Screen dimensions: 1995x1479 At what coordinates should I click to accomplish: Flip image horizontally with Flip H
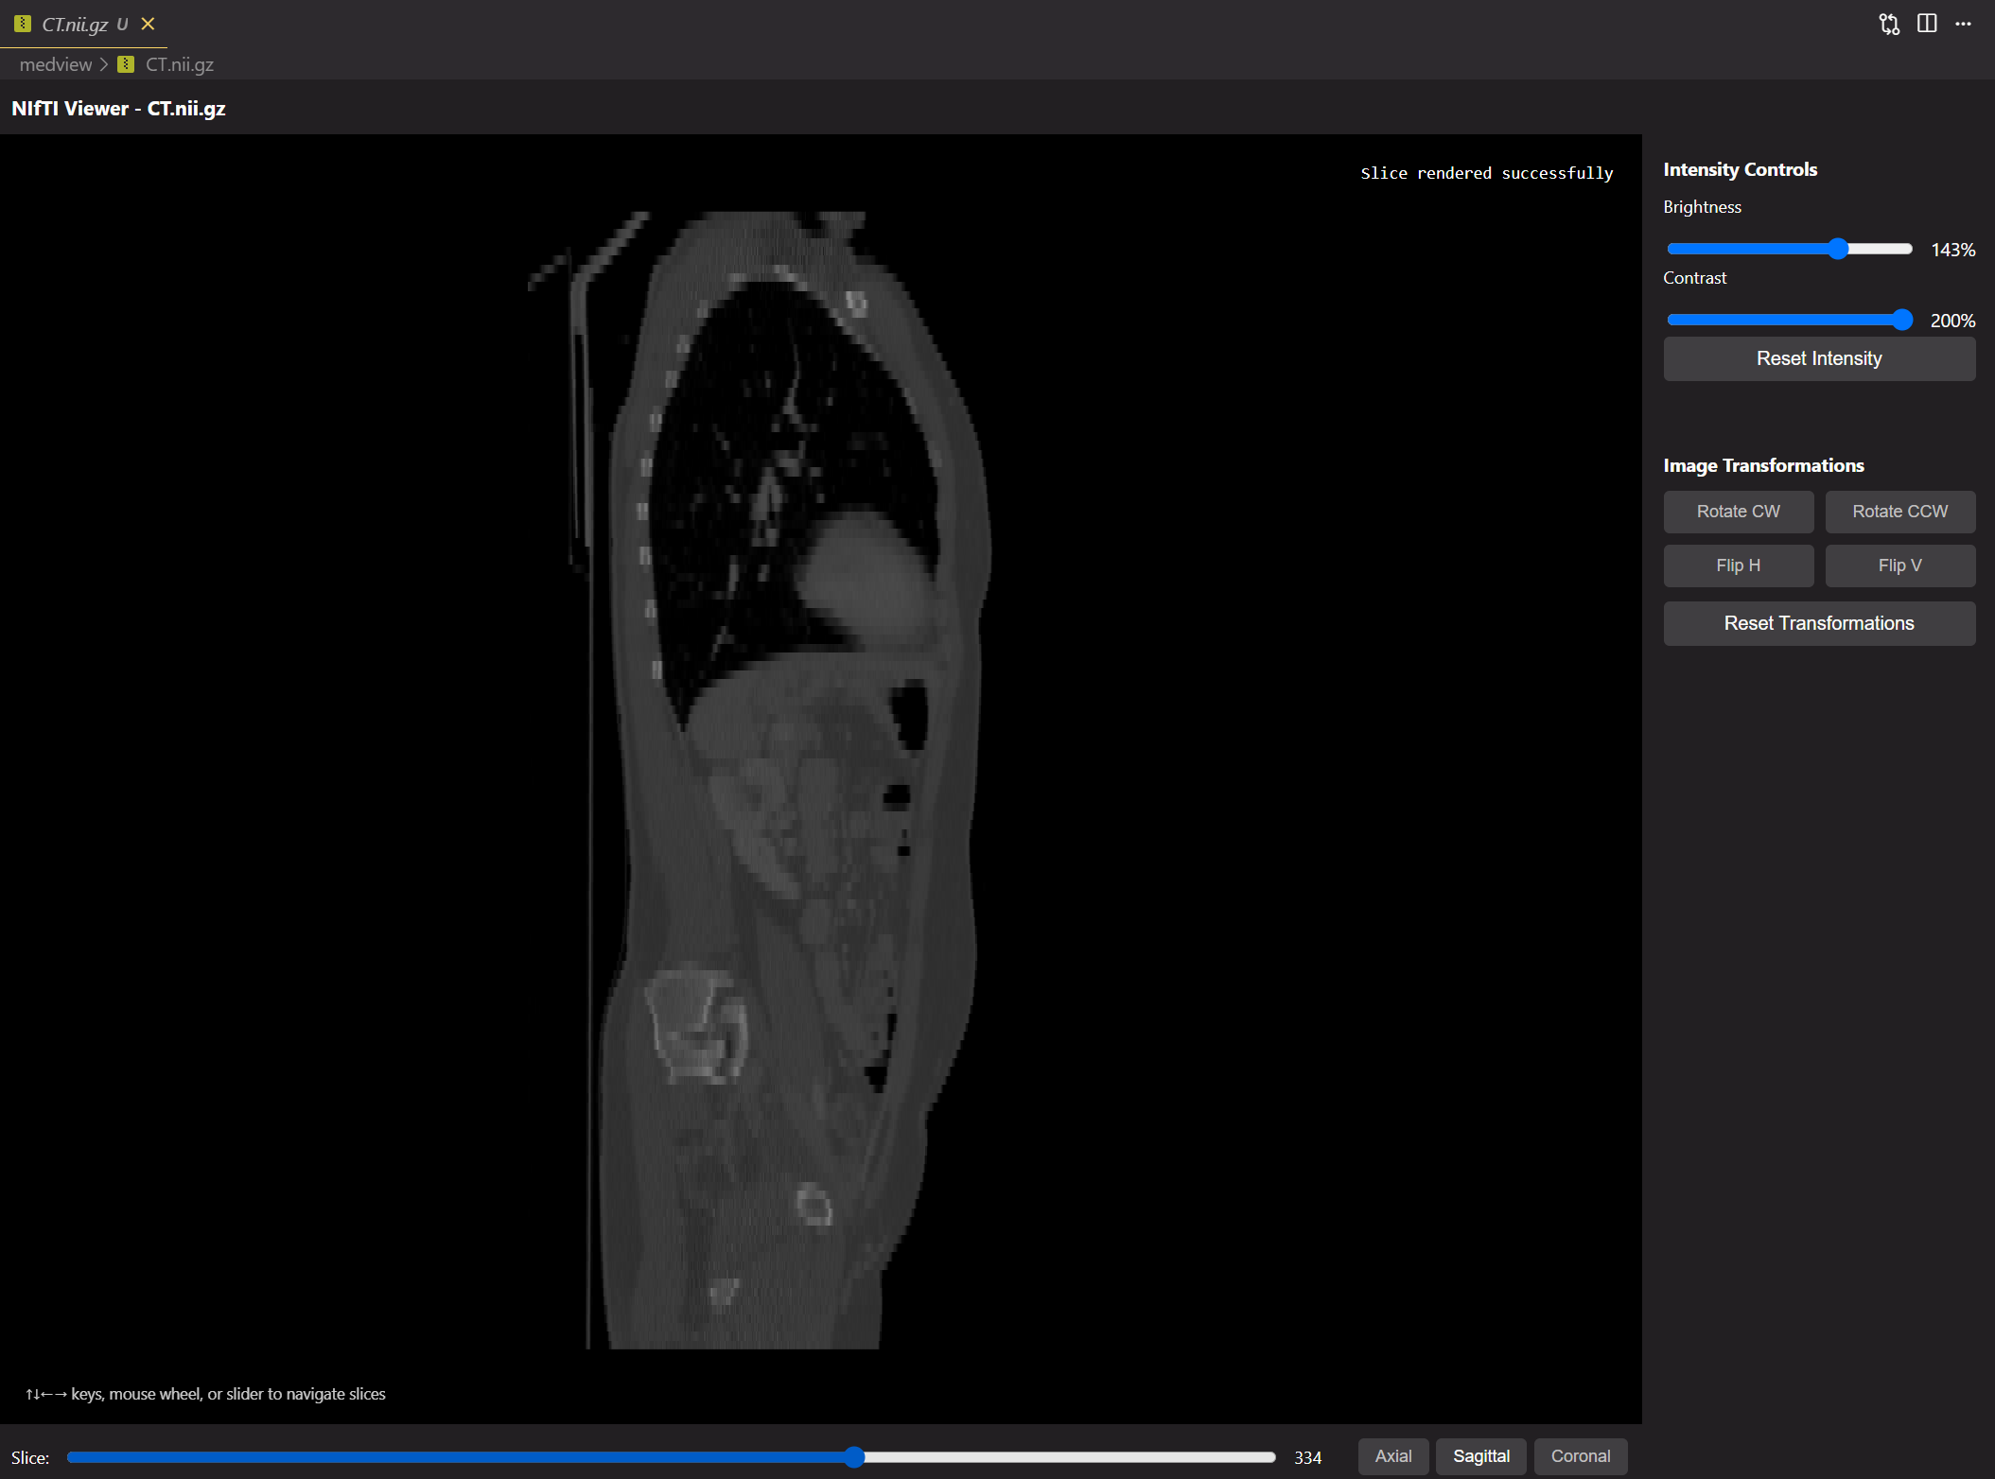point(1738,565)
